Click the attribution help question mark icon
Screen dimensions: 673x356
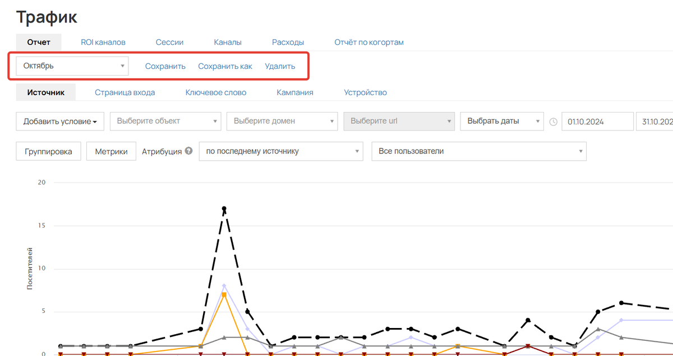(x=189, y=151)
